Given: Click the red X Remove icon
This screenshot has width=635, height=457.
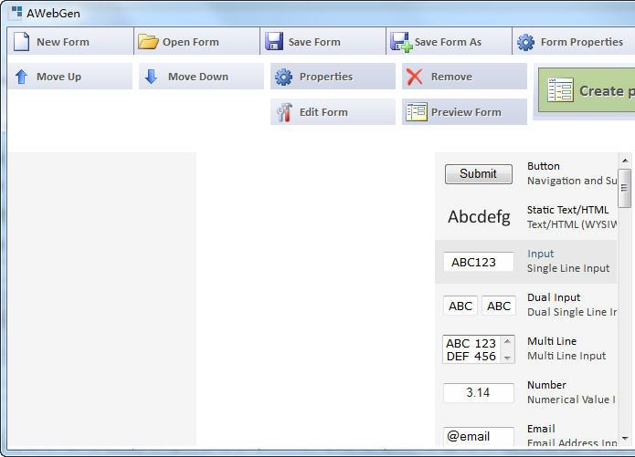Looking at the screenshot, I should pyautogui.click(x=414, y=77).
